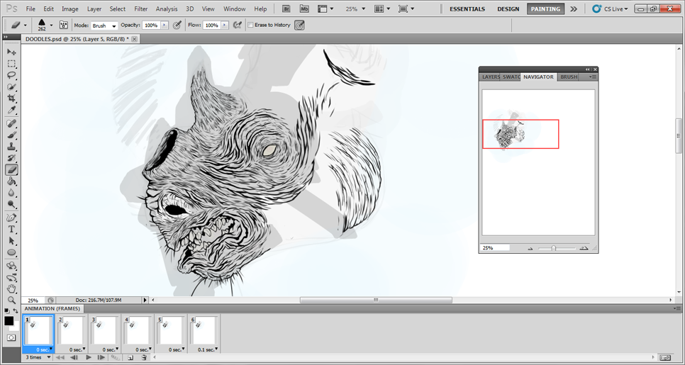Enable the Erase to History checkbox
The image size is (685, 365).
[x=250, y=26]
